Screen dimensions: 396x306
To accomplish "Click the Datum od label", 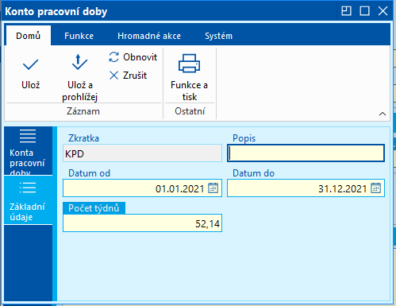I will (89, 173).
